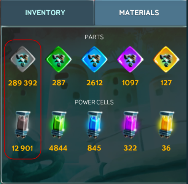Select the blue rare parts icon
Image resolution: width=188 pixels, height=184 pixels.
pyautogui.click(x=94, y=59)
